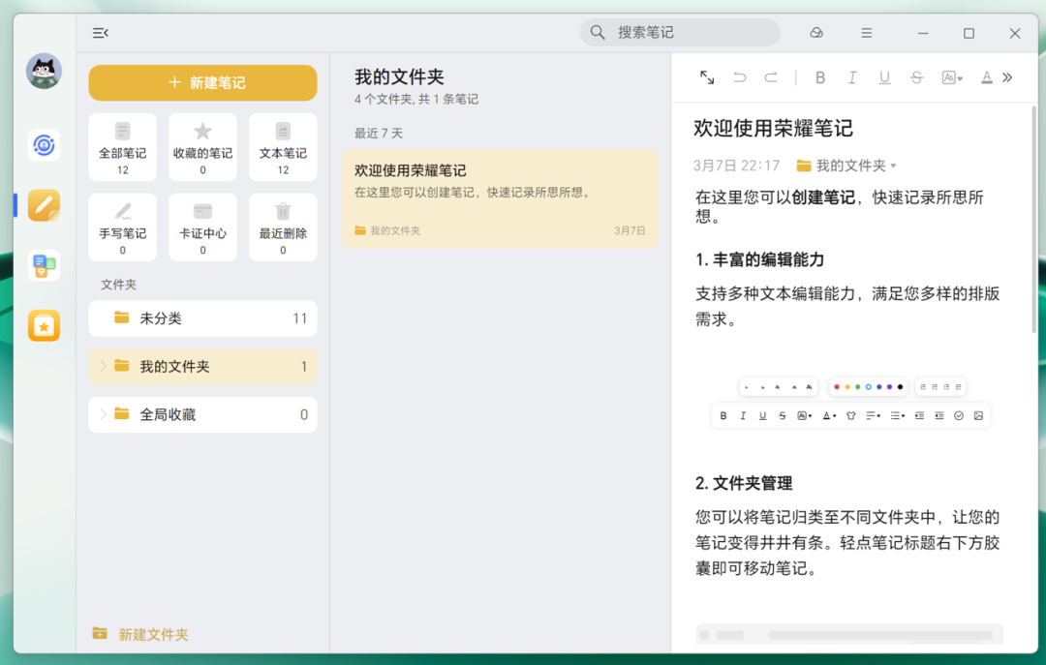Click the cloud sync icon
The height and width of the screenshot is (665, 1046).
click(815, 33)
